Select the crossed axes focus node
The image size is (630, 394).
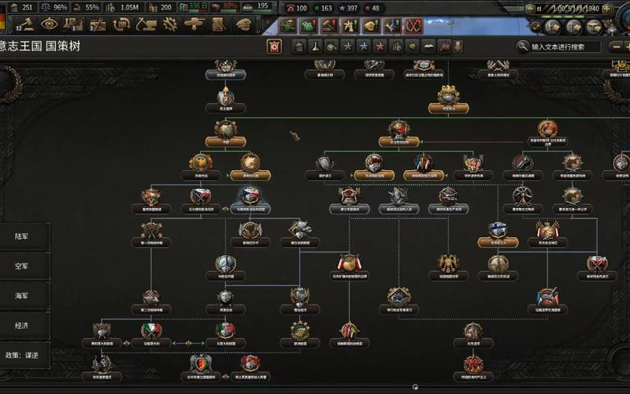click(x=151, y=234)
